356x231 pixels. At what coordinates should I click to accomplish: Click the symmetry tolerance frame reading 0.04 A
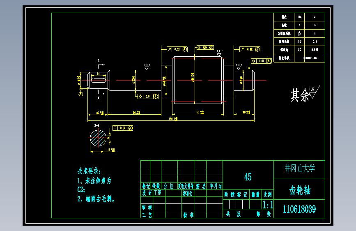[x=123, y=128]
